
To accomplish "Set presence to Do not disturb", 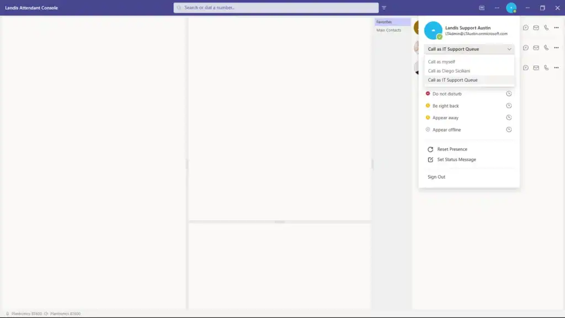I will (x=447, y=93).
